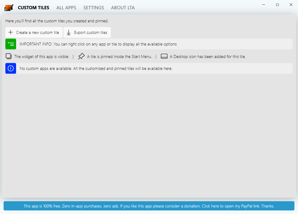Open the SETTINGS tab
298x214 pixels.
coord(94,8)
